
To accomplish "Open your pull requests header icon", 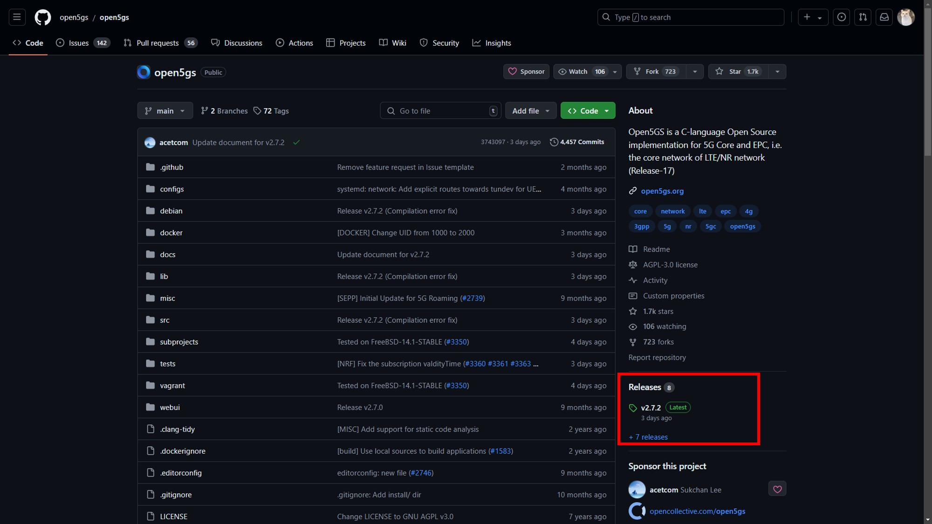I will tap(863, 17).
